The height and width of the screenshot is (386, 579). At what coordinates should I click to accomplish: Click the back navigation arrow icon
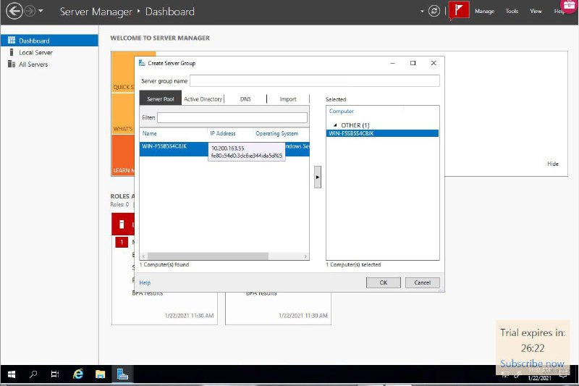click(x=14, y=11)
